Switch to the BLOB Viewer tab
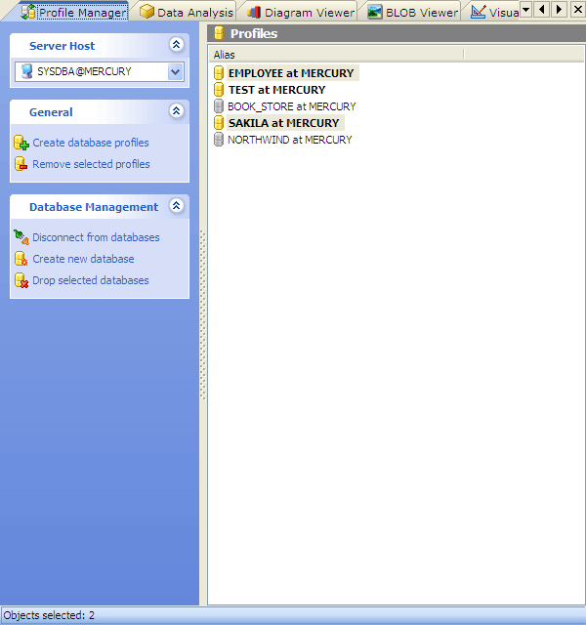This screenshot has width=586, height=625. pos(412,13)
